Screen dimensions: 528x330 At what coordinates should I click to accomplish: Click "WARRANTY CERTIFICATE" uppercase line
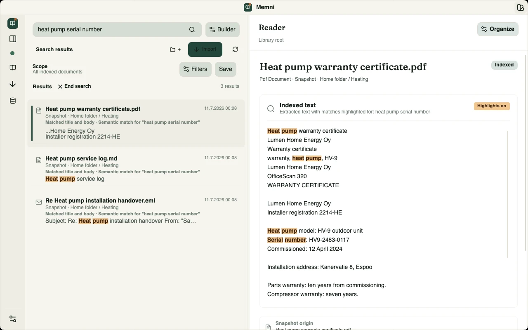click(303, 185)
